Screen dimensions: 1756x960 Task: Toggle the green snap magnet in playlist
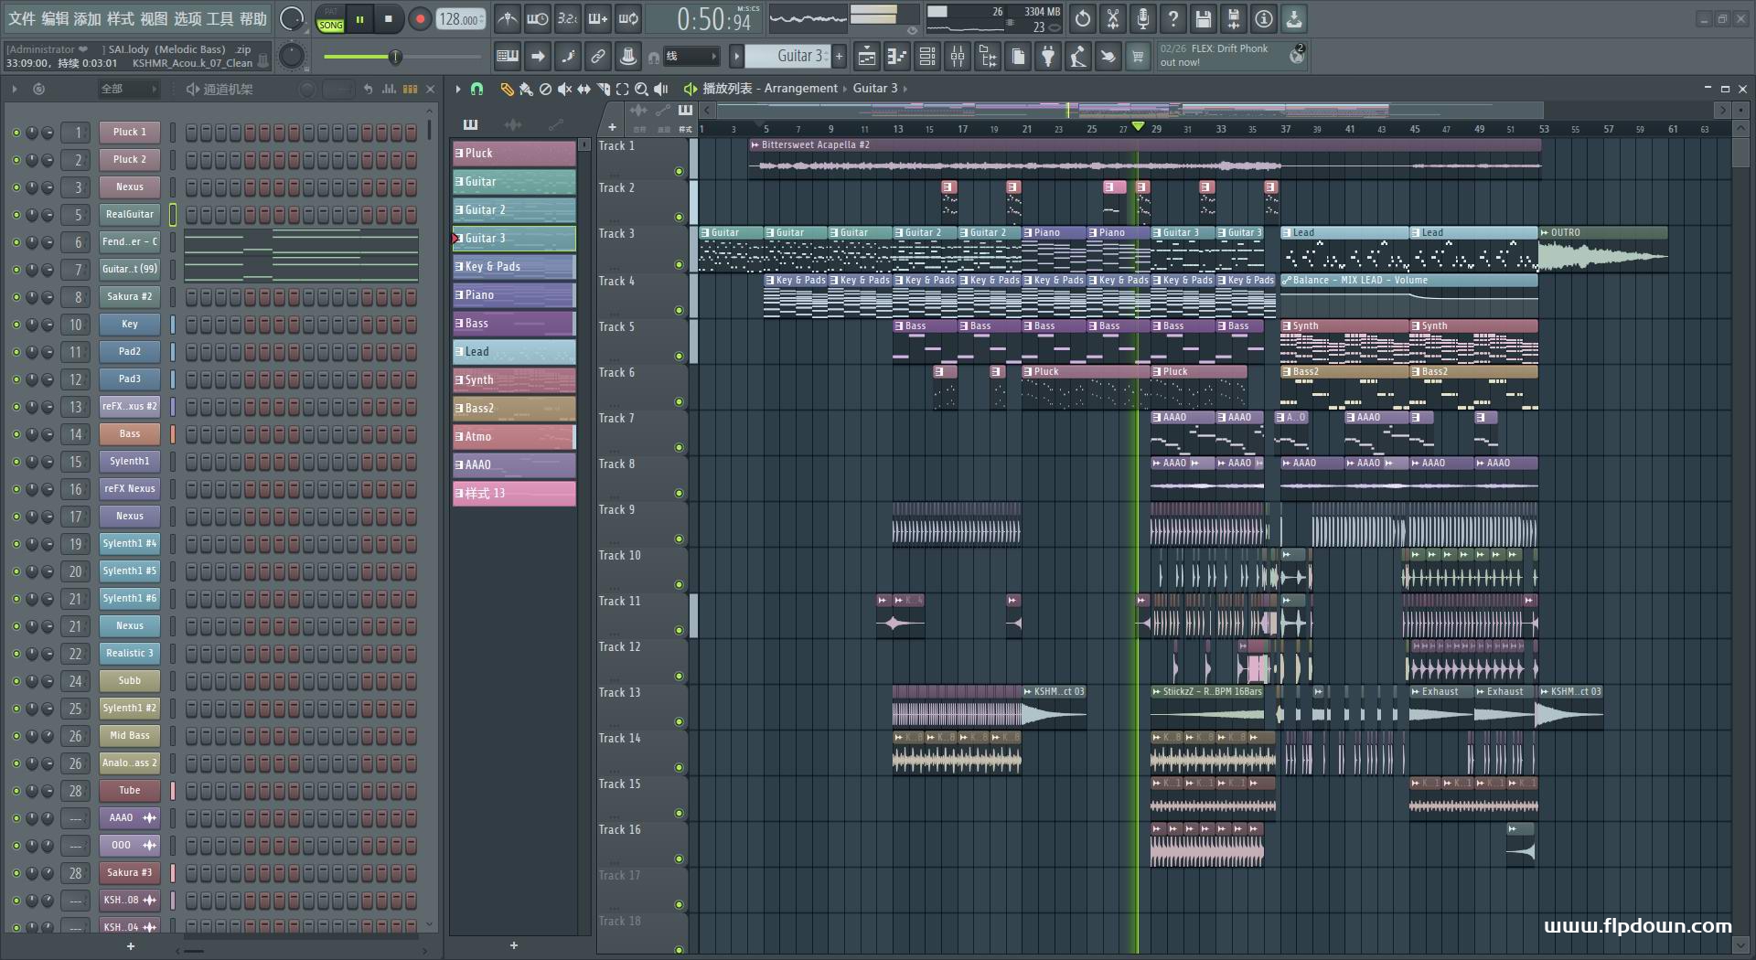[x=476, y=89]
